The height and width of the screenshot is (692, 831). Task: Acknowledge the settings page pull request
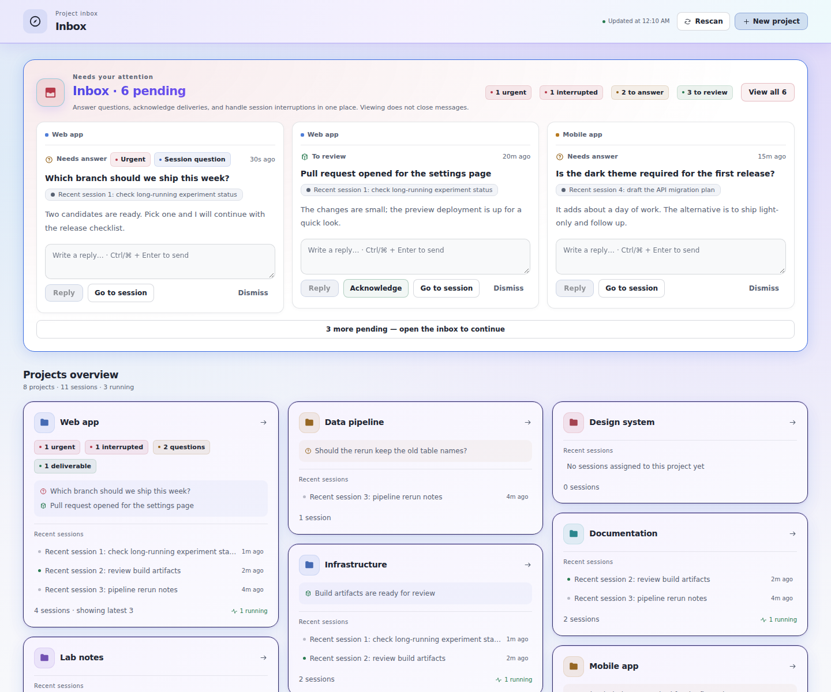pos(376,288)
